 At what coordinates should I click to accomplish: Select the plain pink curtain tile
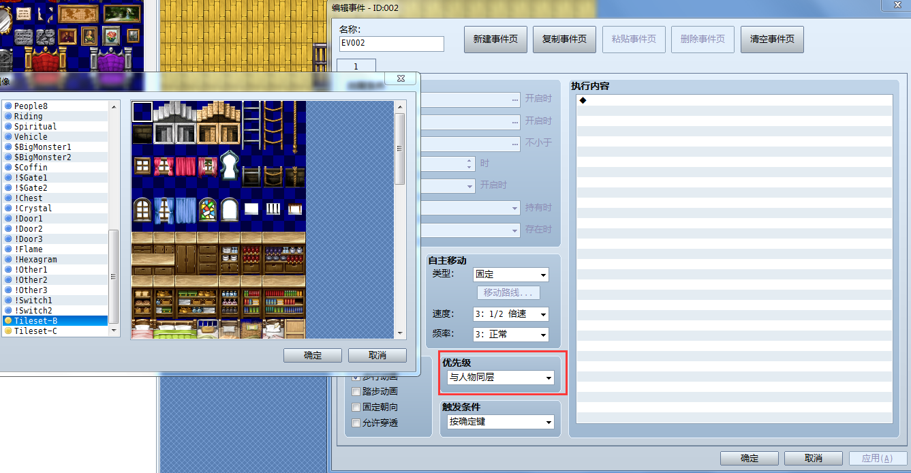[x=186, y=166]
